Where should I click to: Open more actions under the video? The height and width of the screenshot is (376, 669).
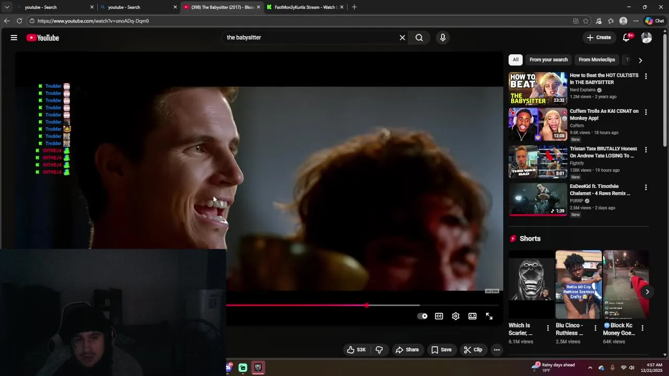click(x=497, y=350)
